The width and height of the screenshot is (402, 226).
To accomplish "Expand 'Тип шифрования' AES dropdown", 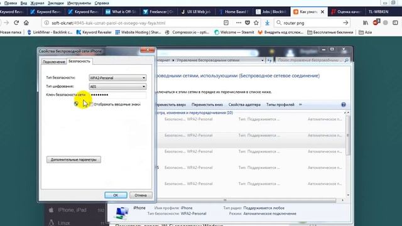I will (x=144, y=87).
